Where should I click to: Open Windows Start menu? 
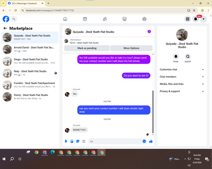(x=4, y=159)
